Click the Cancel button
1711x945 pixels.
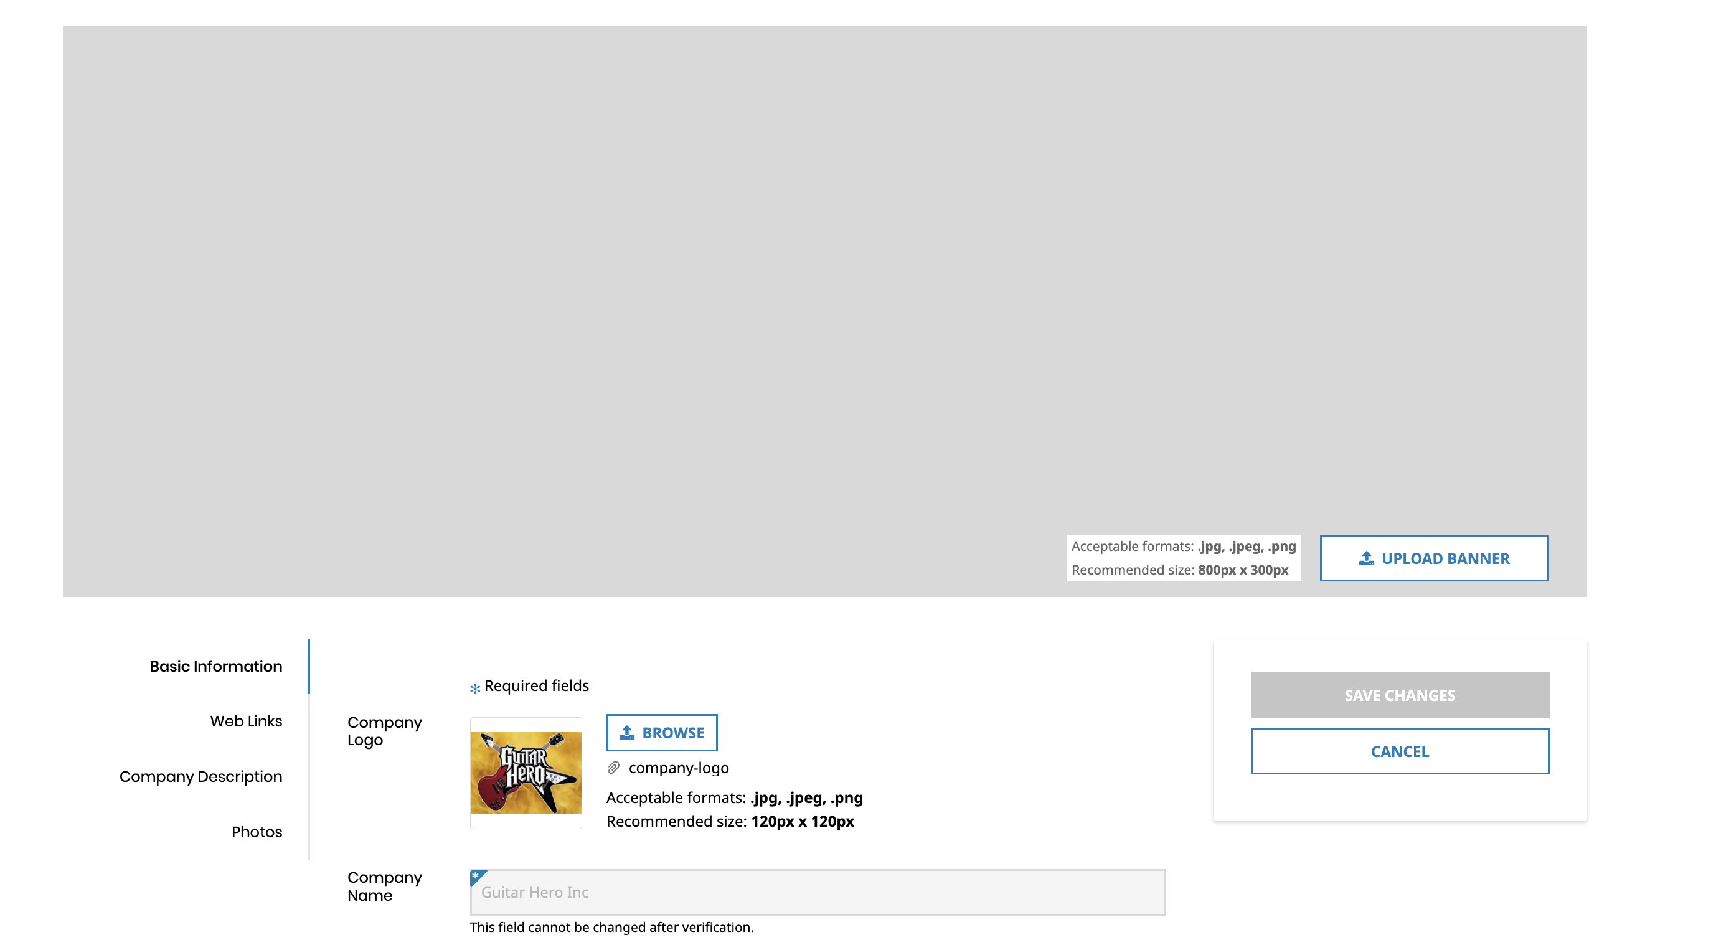1400,751
